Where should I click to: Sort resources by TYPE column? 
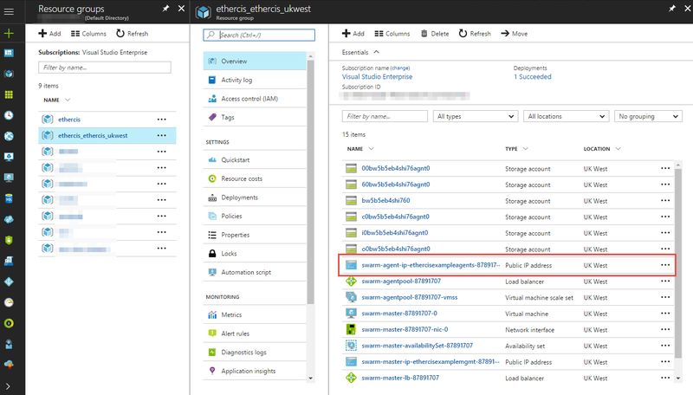click(516, 149)
